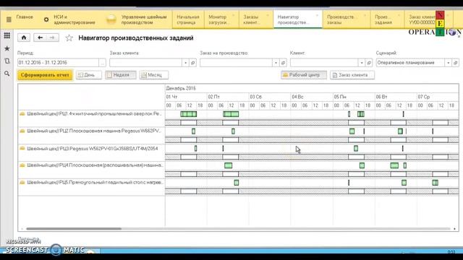Viewport: 463px width, 260px height.
Task: Open НСИ и администрирование section
Action: 75,19
